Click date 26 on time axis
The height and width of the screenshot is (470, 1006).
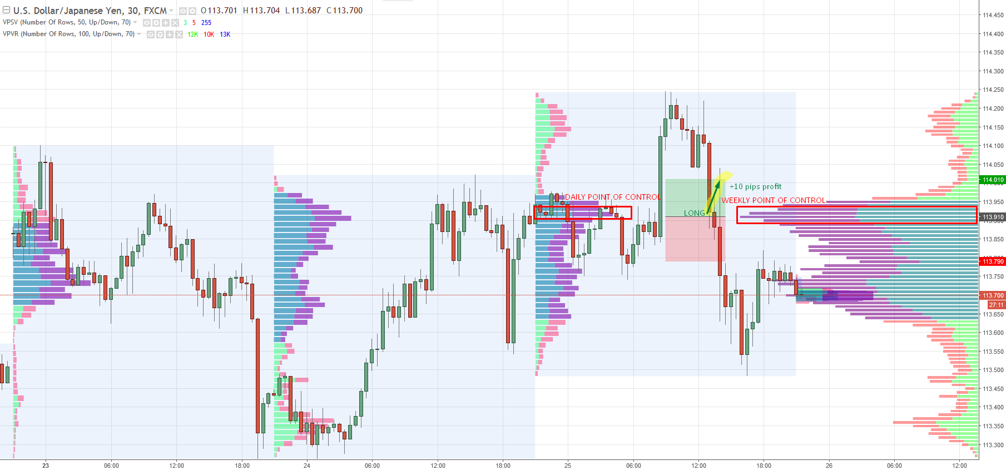click(829, 466)
